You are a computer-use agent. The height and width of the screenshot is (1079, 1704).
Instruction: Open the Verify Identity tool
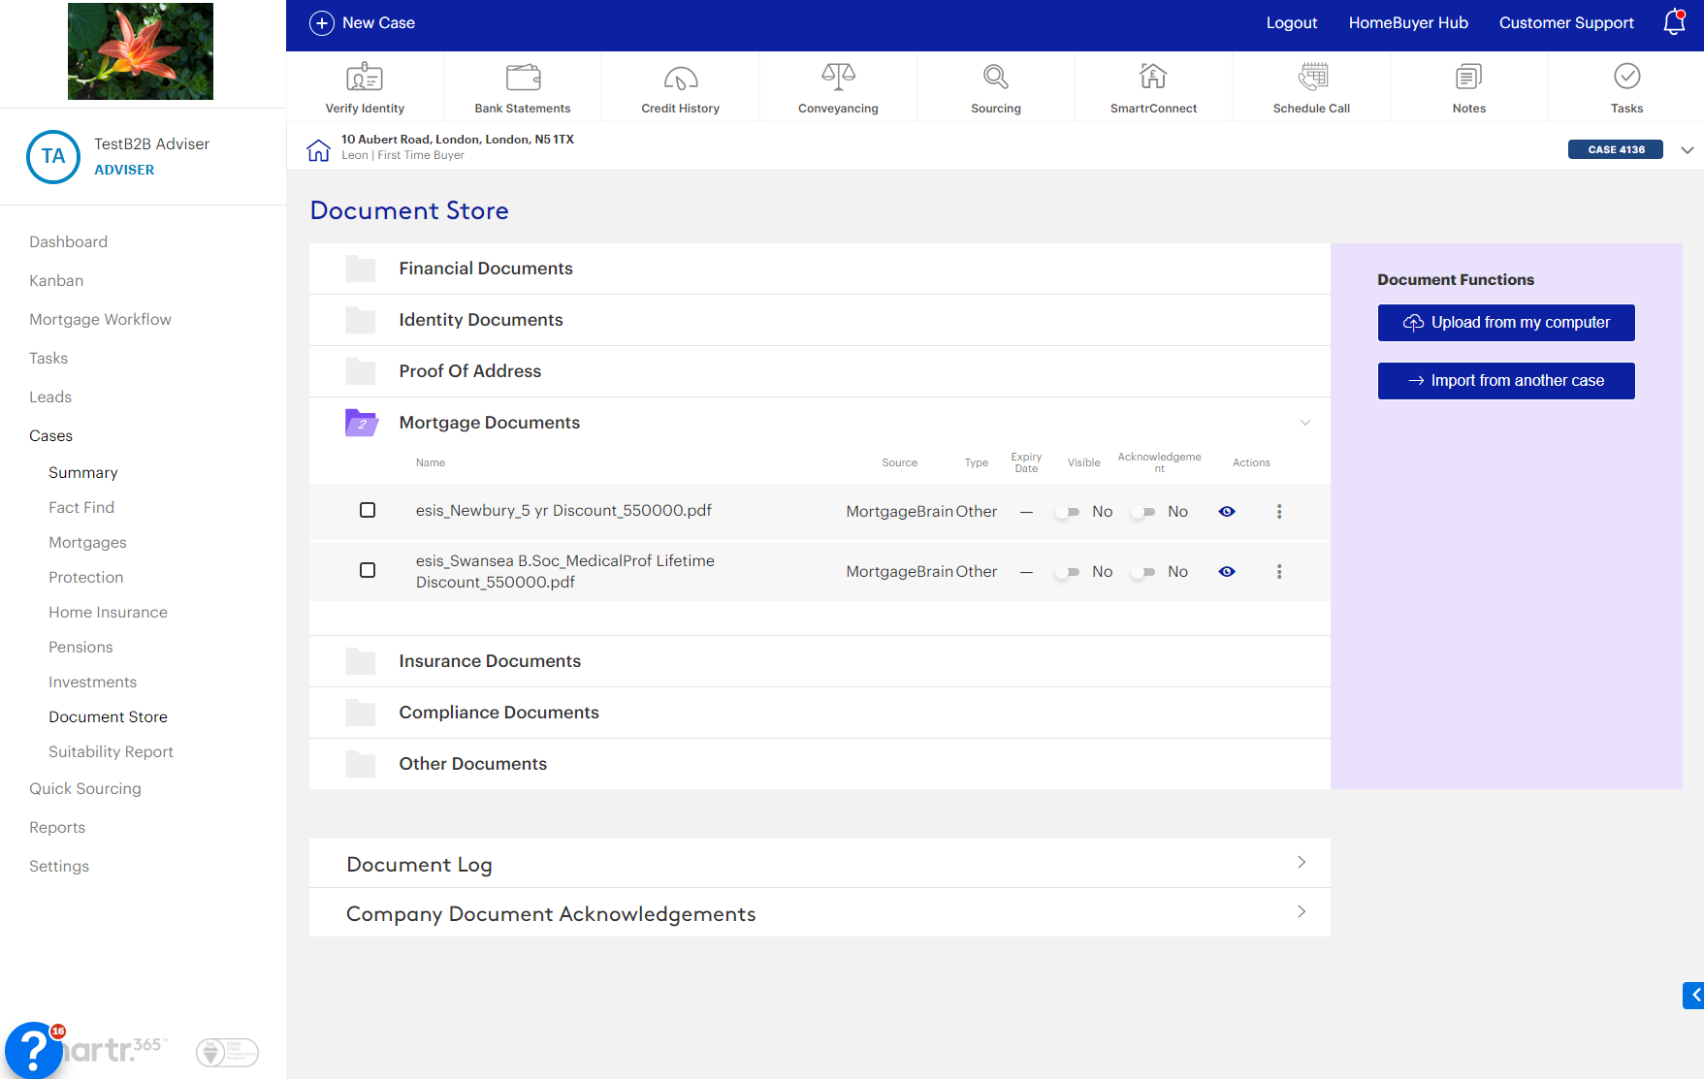pos(365,87)
